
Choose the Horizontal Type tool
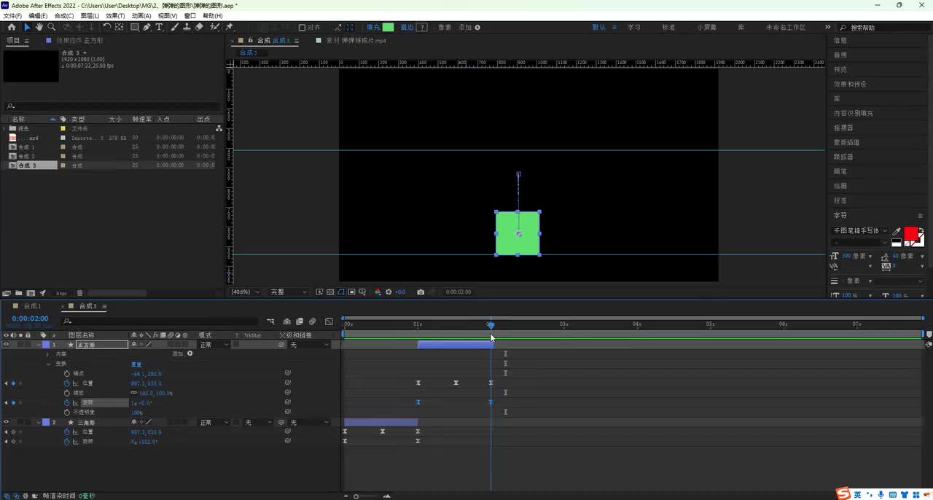point(160,27)
